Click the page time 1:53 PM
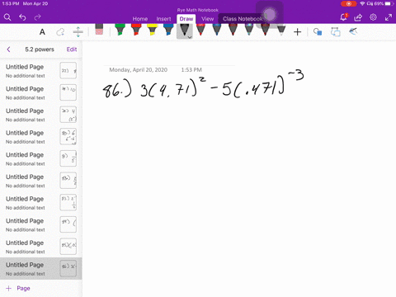 tap(191, 70)
